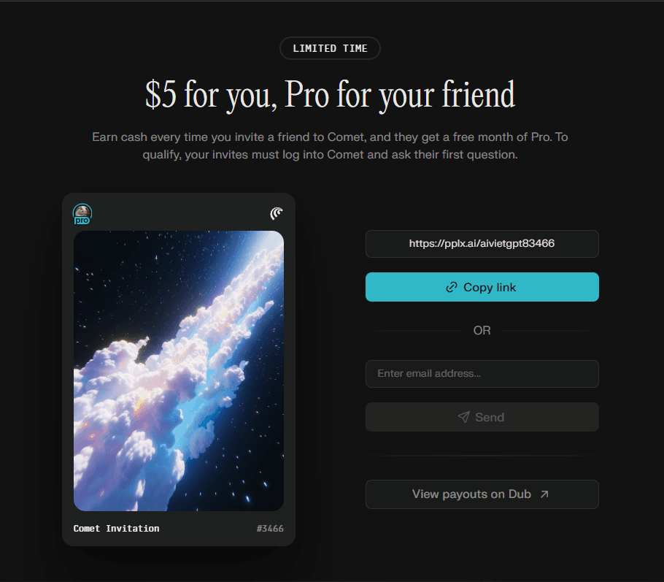
Task: Click the OR divider text
Action: coord(482,330)
